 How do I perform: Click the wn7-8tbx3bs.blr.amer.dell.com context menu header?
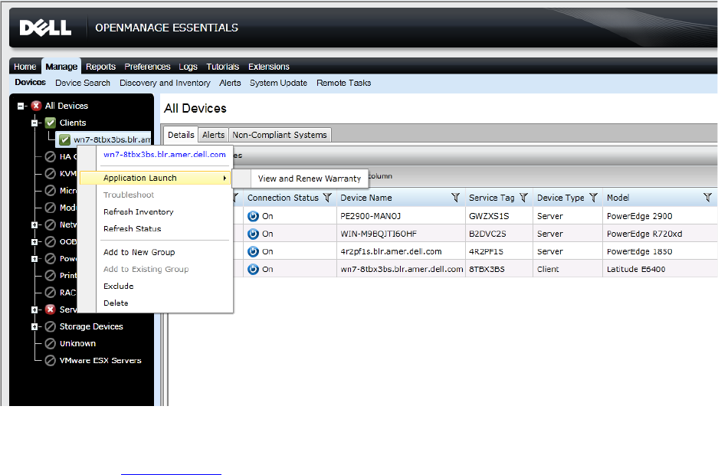pyautogui.click(x=165, y=154)
